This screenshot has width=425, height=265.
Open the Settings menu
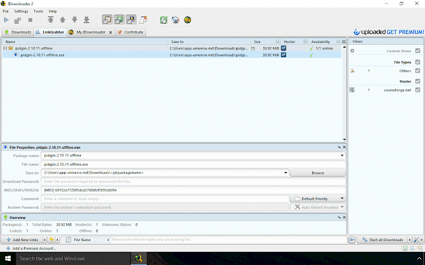tap(21, 12)
